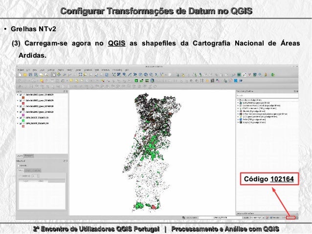Click the Save Project As icon
The image size is (312, 234).
[x=36, y=75]
